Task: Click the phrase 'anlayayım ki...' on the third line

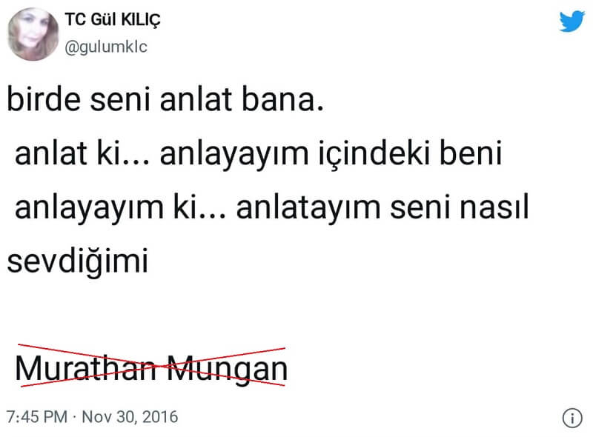Action: pos(120,209)
